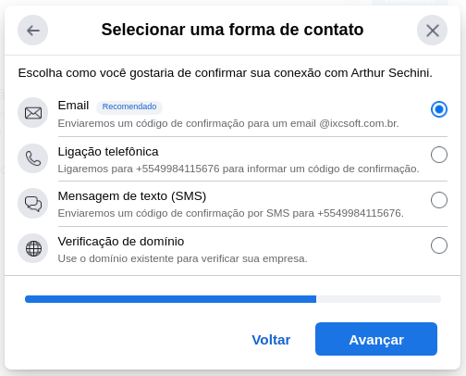Image resolution: width=466 pixels, height=376 pixels.
Task: Click the Recomendado badge
Action: 129,107
